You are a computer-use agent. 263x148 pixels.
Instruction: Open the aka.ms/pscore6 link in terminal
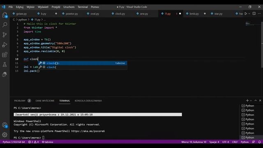[88, 131]
